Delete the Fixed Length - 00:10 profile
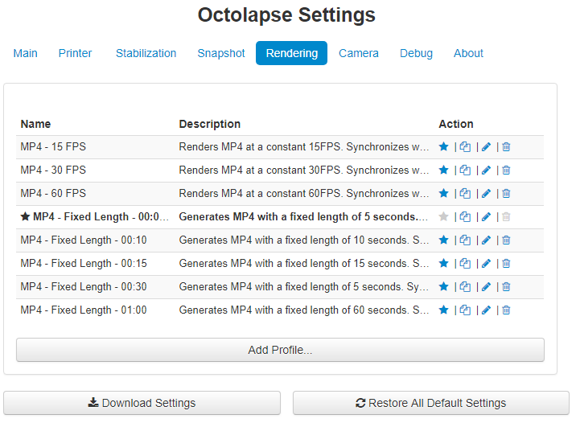Screen dimensions: 576x423 coord(506,240)
